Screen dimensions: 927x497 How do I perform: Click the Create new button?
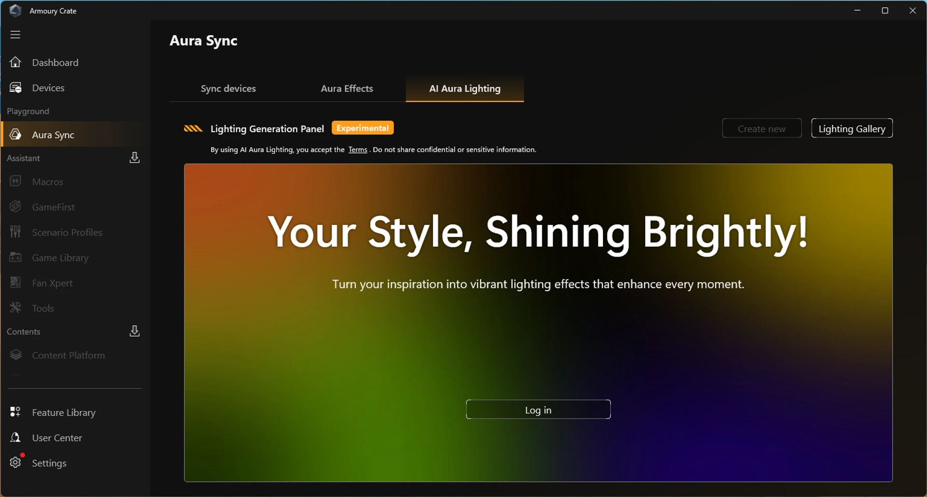[762, 128]
